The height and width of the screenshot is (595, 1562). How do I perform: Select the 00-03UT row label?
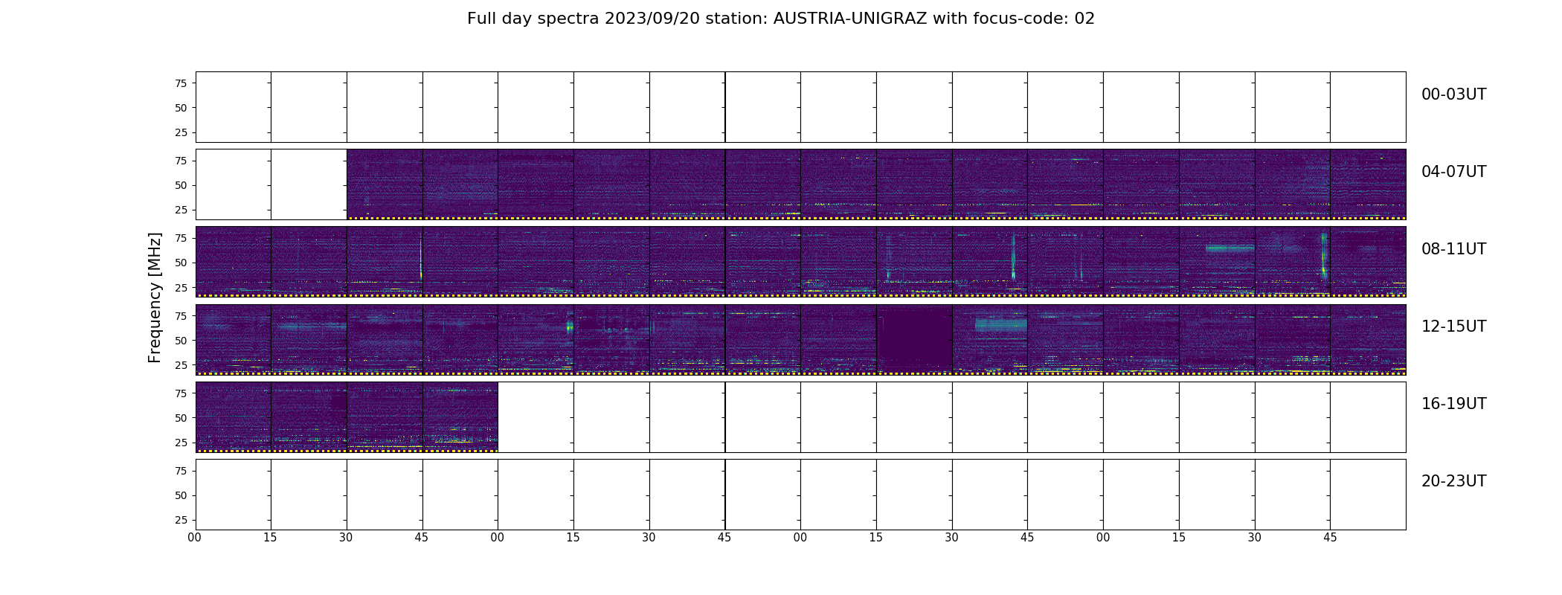point(1453,94)
